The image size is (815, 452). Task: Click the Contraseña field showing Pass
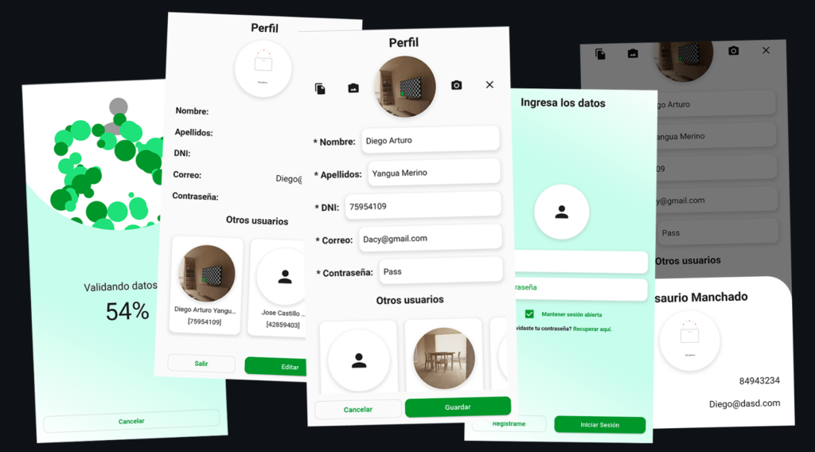click(x=441, y=271)
